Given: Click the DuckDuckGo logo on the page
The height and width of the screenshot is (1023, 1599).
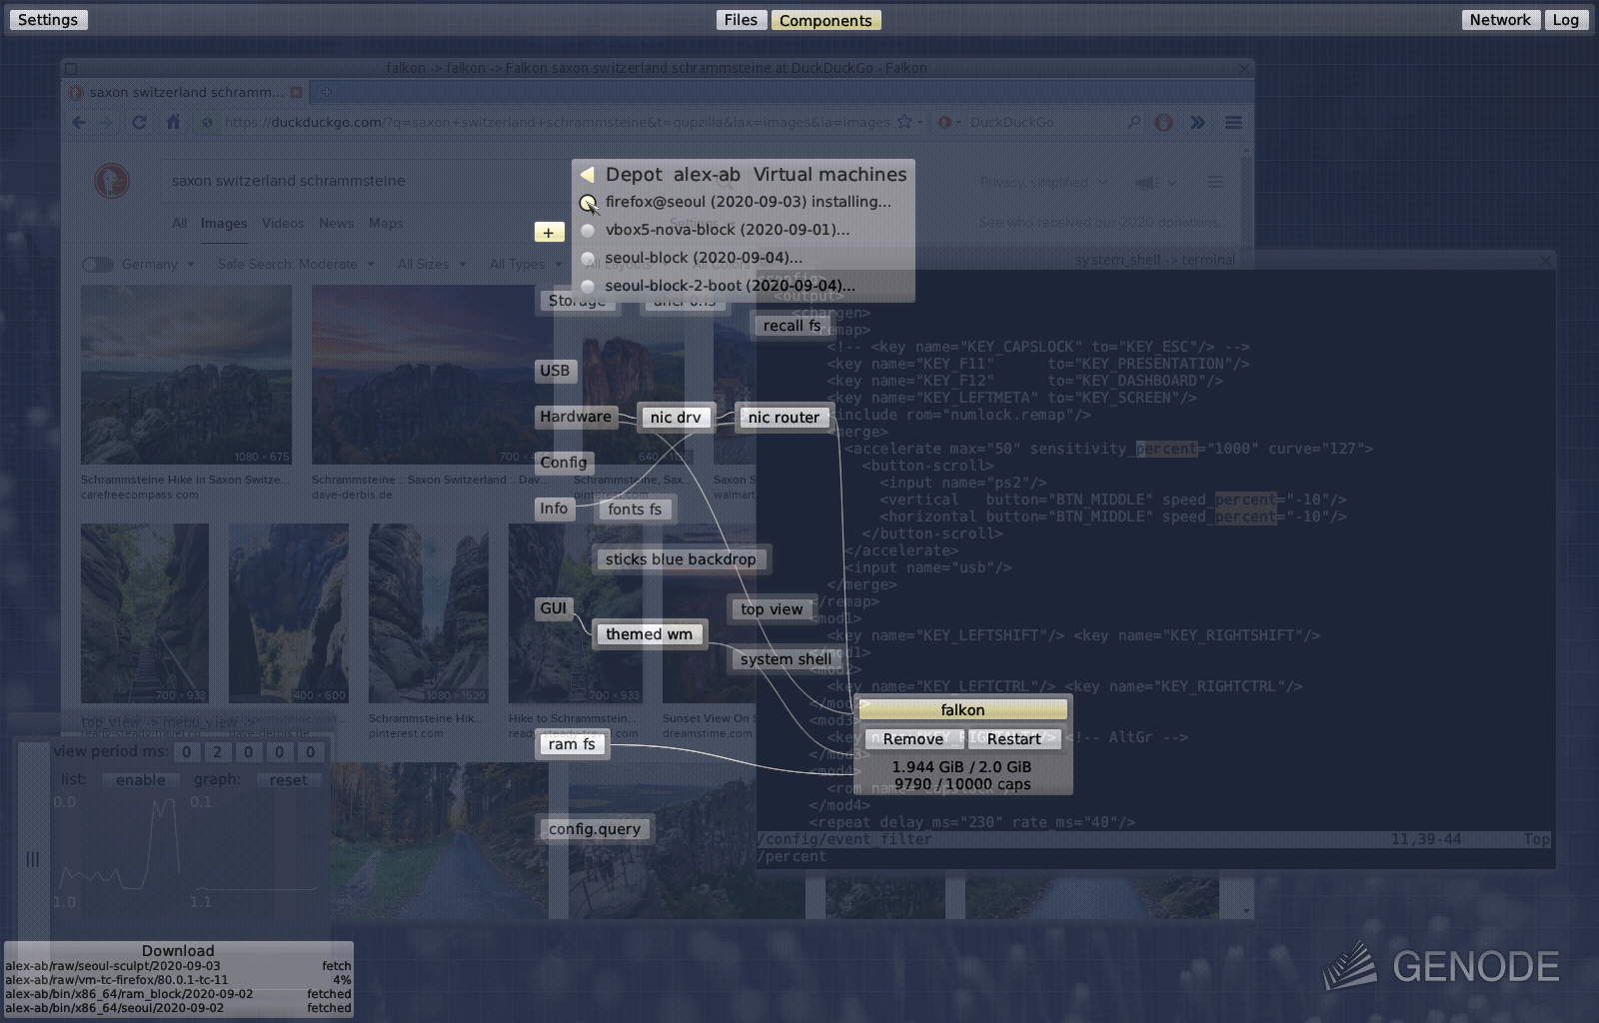Looking at the screenshot, I should tap(111, 181).
